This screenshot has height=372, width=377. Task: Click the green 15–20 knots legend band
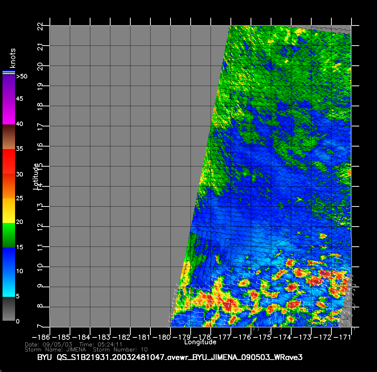click(9, 235)
